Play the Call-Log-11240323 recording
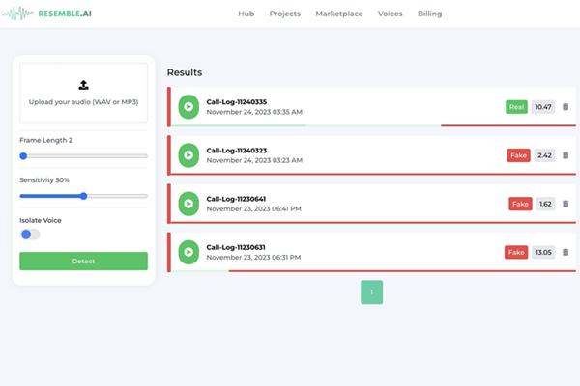Screen dimensions: 580x386 click(x=188, y=155)
